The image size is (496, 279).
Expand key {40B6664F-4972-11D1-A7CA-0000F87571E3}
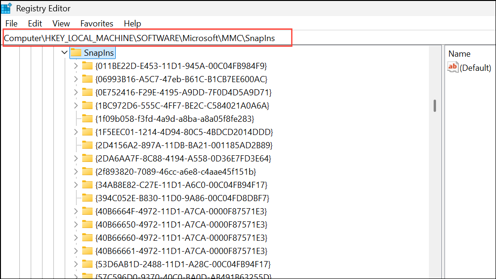pyautogui.click(x=76, y=211)
